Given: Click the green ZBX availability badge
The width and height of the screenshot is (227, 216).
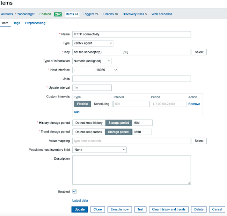Looking at the screenshot, I should pyautogui.click(x=58, y=14).
